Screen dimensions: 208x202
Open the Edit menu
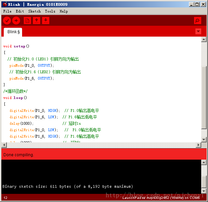[x=20, y=11]
